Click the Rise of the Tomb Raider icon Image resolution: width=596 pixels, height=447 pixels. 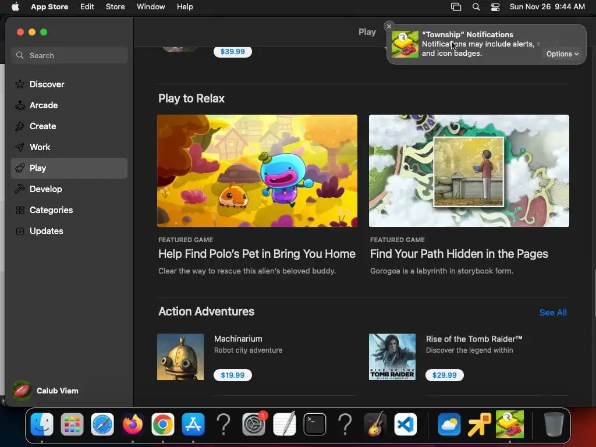[x=392, y=357]
